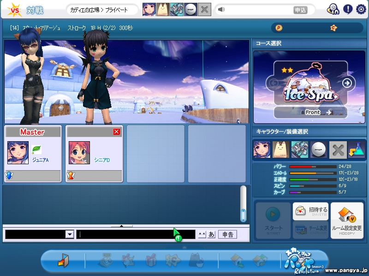Click the Pangya Season3 logo
The height and width of the screenshot is (276, 369).
click(x=304, y=262)
